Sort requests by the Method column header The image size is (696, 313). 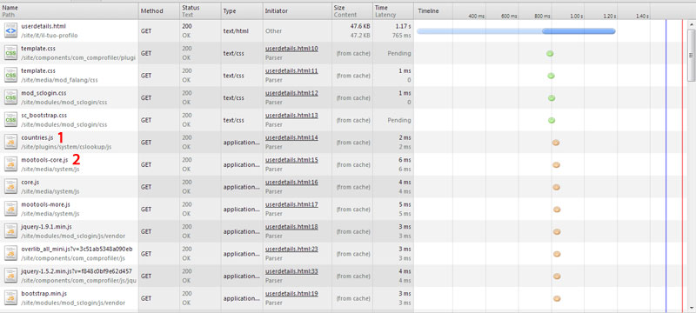(x=159, y=11)
